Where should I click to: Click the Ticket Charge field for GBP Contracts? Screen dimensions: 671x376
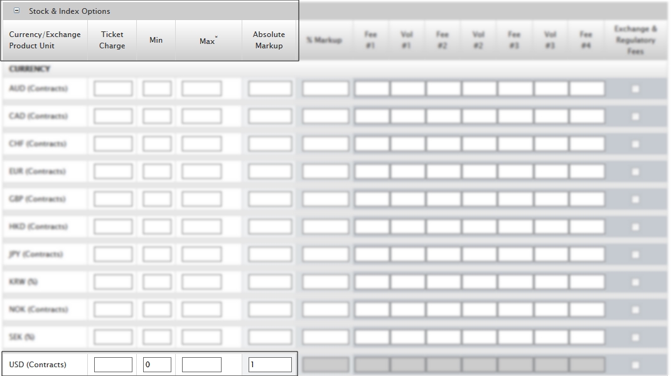pyautogui.click(x=113, y=198)
